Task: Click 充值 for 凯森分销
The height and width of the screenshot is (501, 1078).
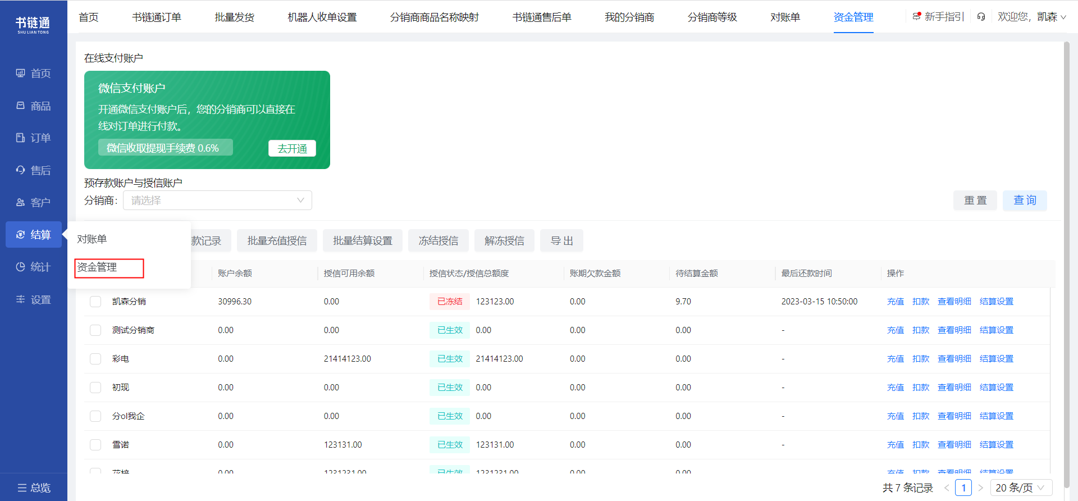Action: point(896,302)
